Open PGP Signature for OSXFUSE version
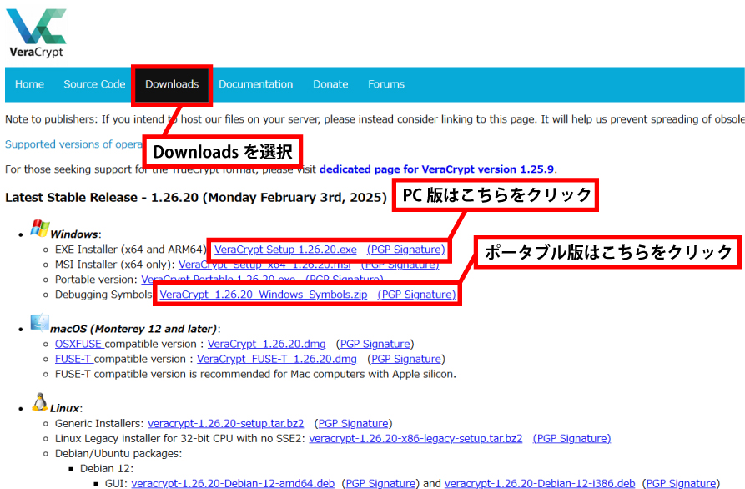This screenshot has width=745, height=489. tap(375, 344)
